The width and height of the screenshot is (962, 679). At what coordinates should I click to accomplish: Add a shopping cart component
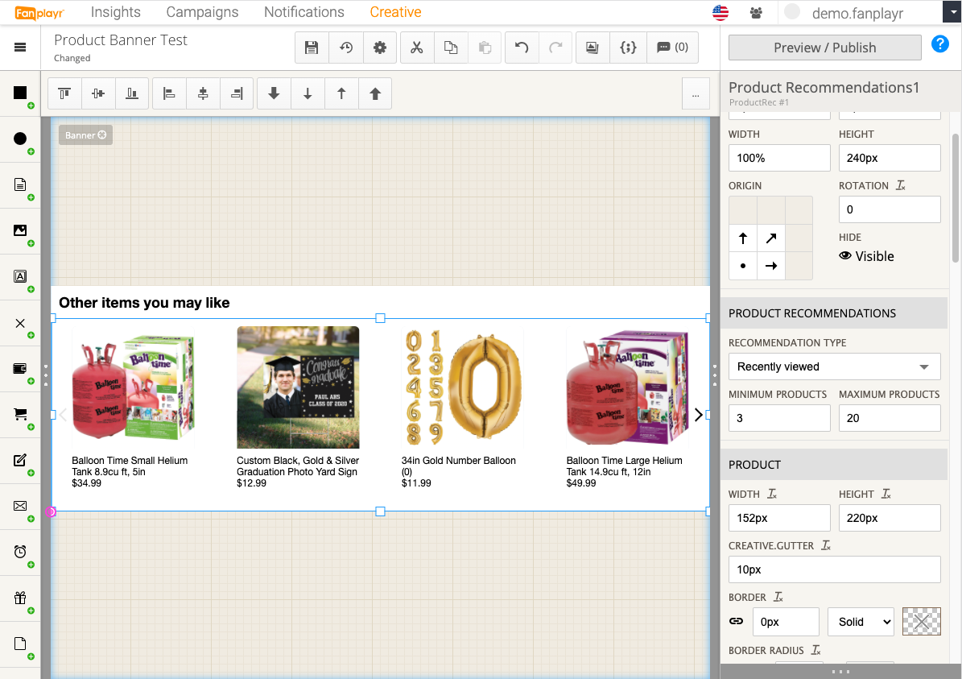pos(20,414)
